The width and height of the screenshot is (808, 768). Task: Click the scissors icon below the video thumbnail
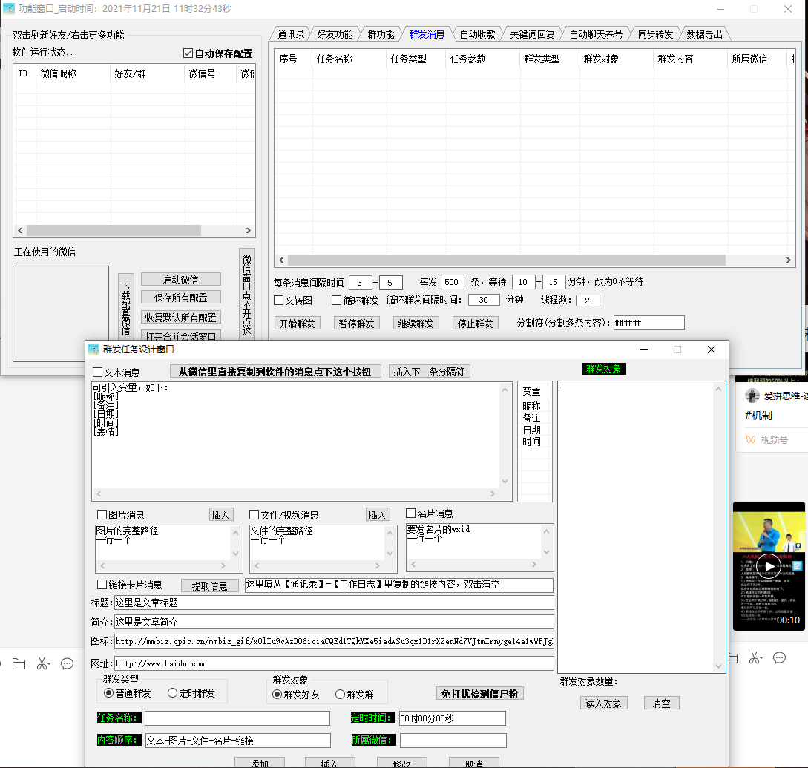pos(755,658)
